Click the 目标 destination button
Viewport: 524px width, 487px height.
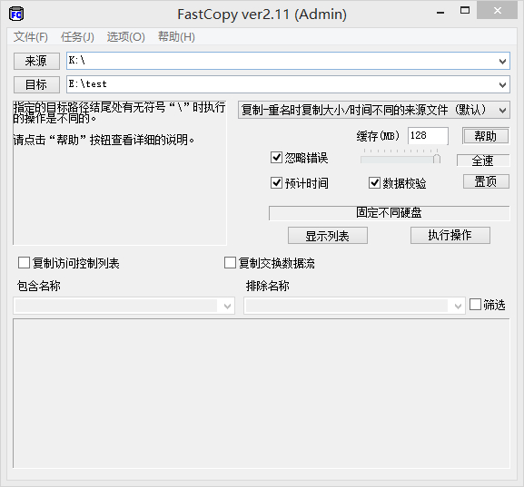(36, 84)
